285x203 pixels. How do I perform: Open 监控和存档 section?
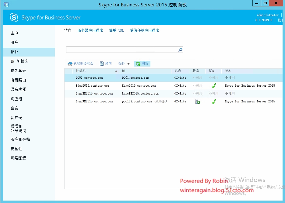pos(20,139)
